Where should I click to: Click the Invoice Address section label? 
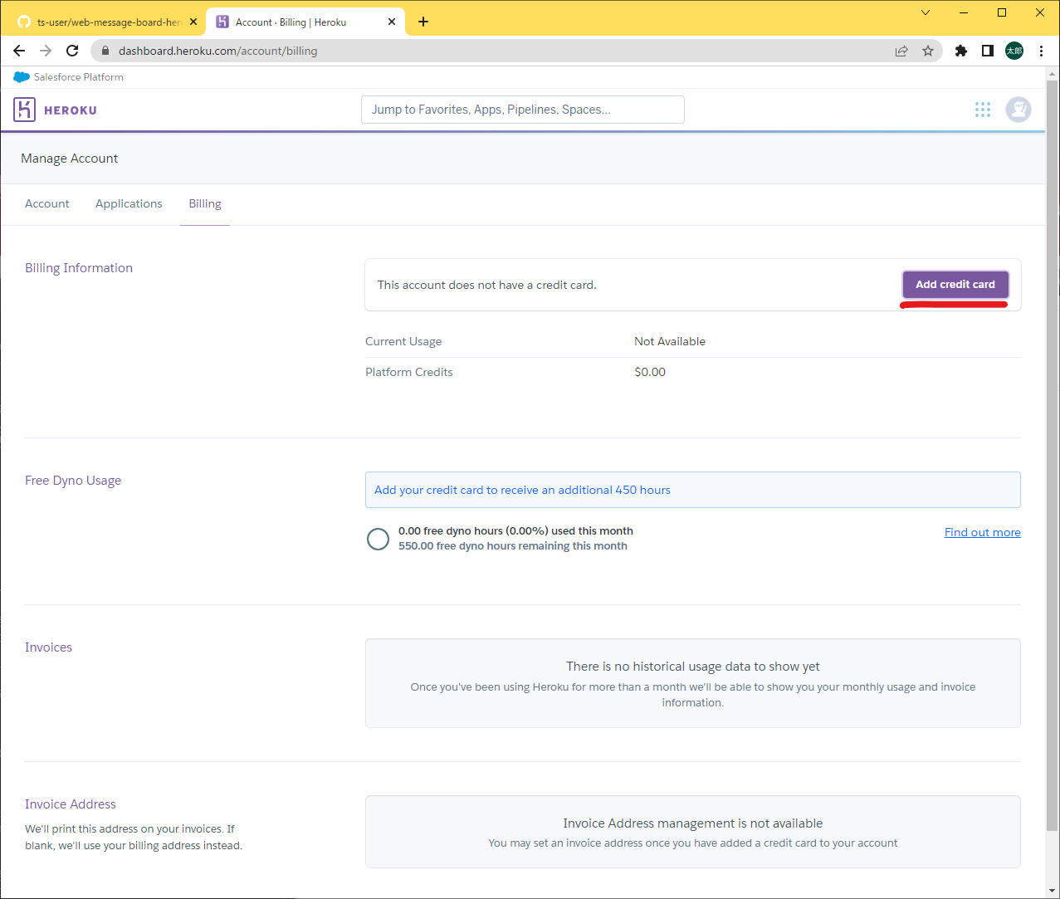pyautogui.click(x=71, y=804)
